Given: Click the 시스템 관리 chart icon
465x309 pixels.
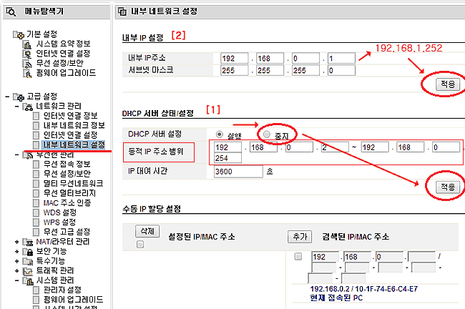Looking at the screenshot, I should click(28, 281).
